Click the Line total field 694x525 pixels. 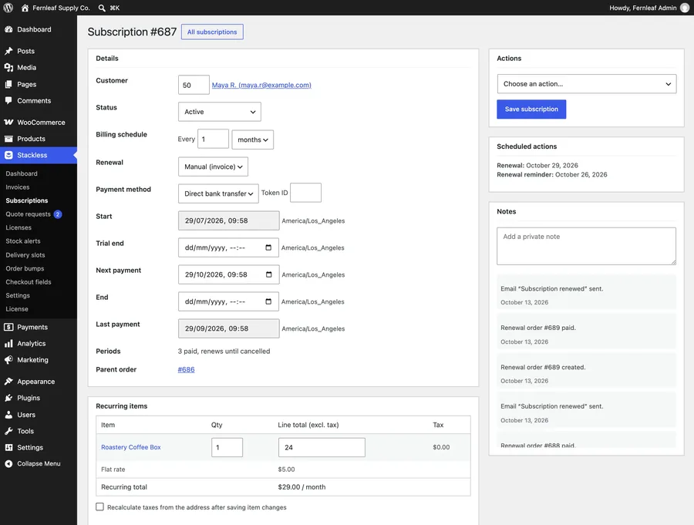322,448
